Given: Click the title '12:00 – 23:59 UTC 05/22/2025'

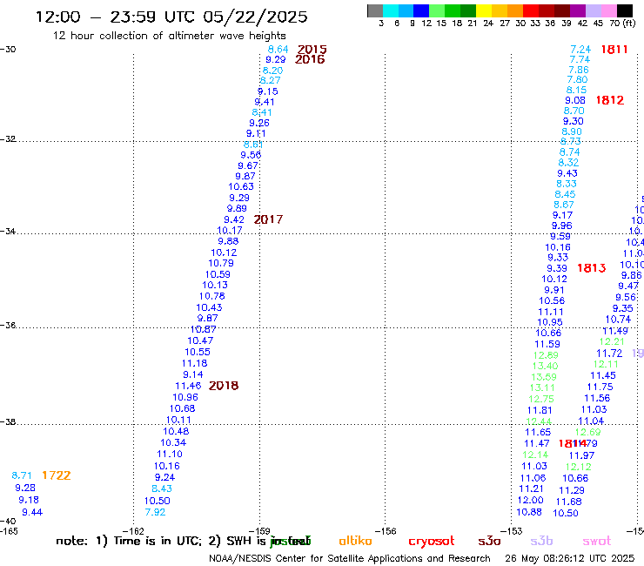Looking at the screenshot, I should (171, 17).
